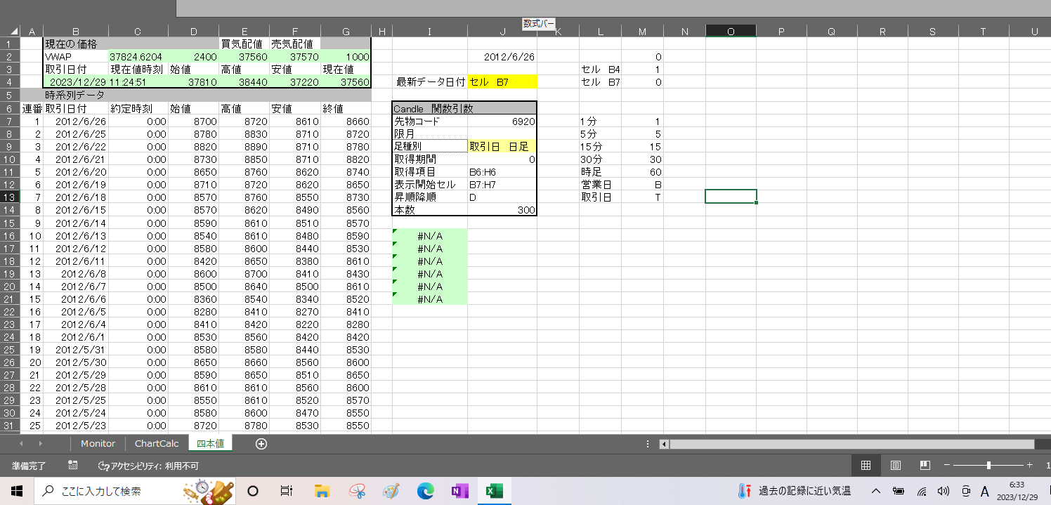This screenshot has height=505, width=1051.
Task: Add a new sheet with plus button
Action: point(261,444)
